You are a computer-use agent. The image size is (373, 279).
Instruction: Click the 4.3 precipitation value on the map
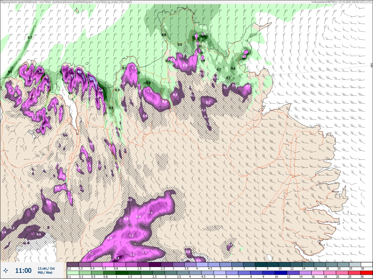80,71
